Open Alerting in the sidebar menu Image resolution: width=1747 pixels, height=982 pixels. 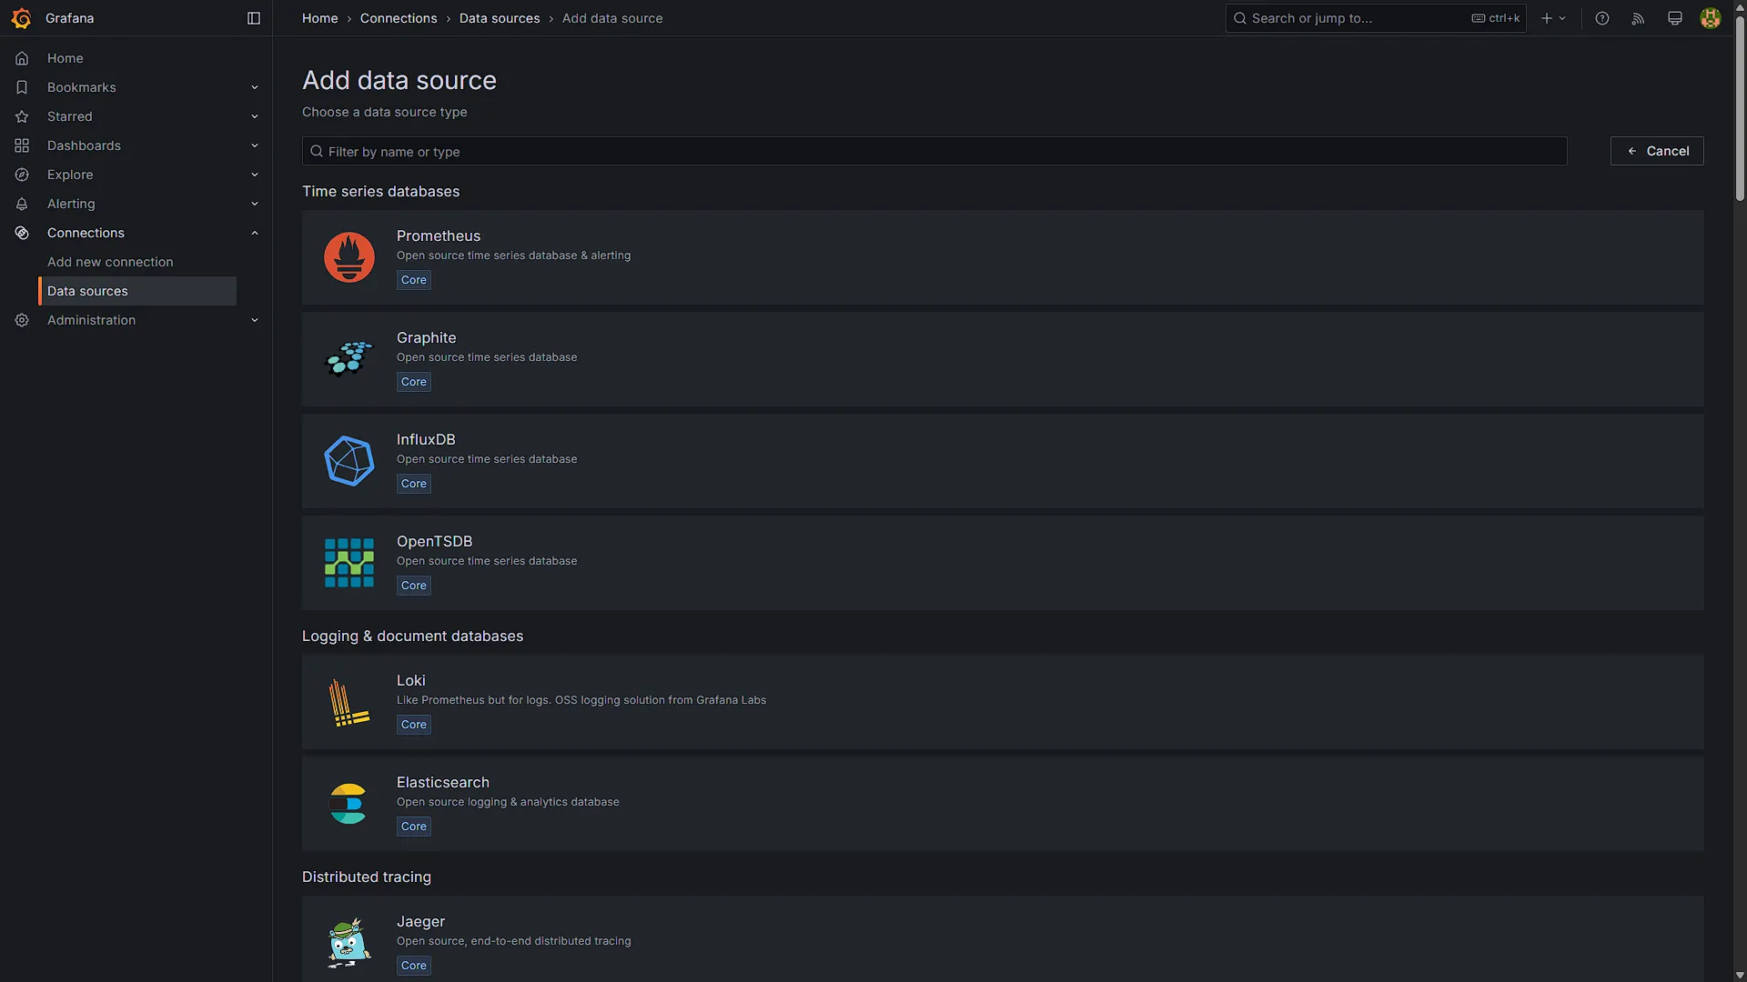tap(71, 204)
